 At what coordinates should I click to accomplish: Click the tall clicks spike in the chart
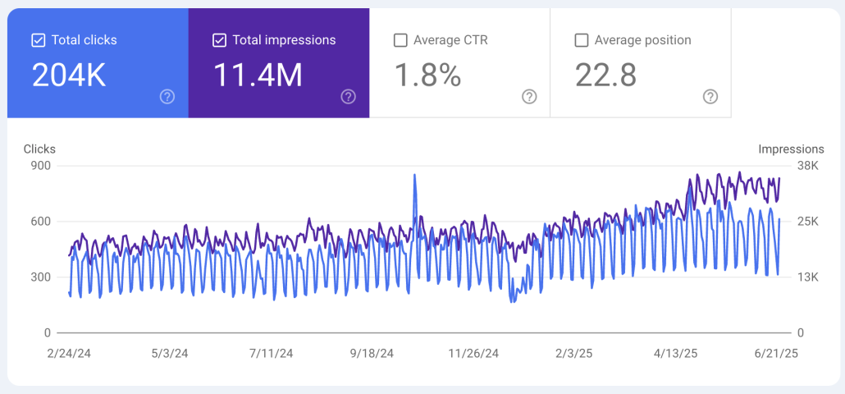click(x=414, y=176)
